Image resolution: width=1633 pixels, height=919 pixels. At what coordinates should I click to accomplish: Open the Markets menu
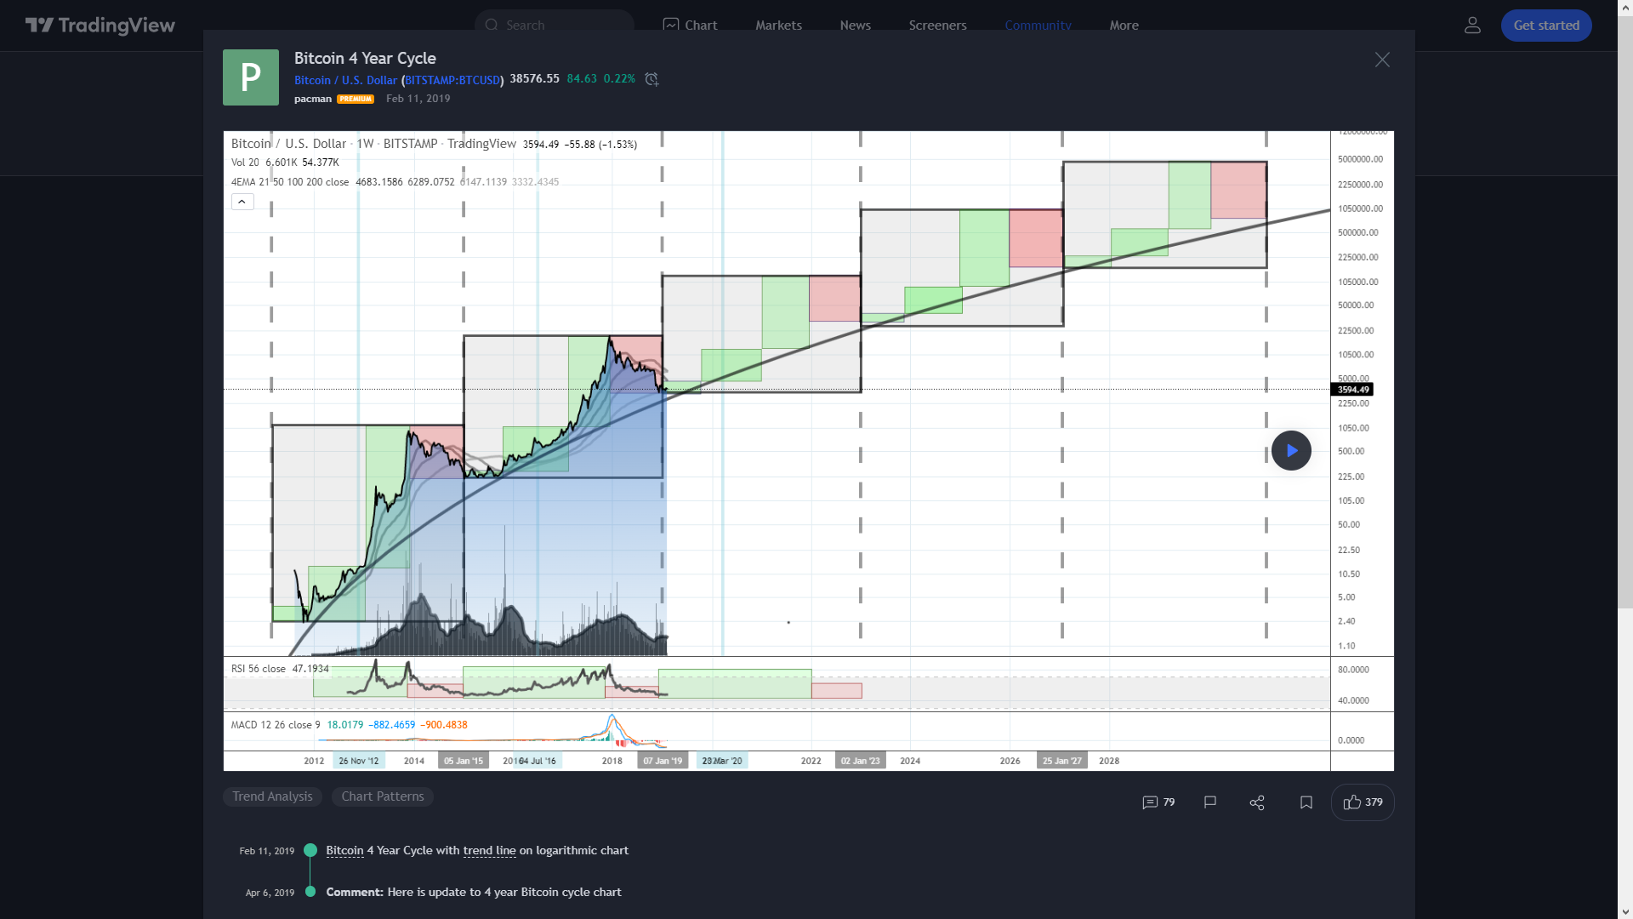coord(778,26)
